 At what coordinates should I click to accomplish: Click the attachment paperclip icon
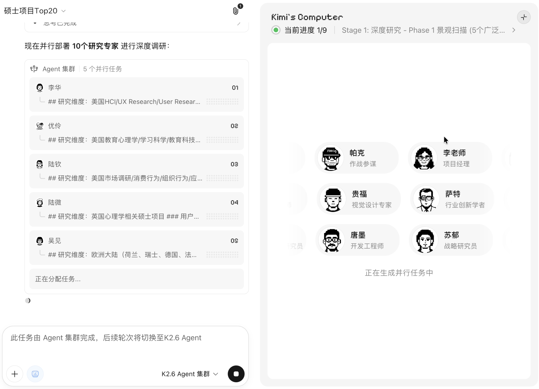point(235,11)
